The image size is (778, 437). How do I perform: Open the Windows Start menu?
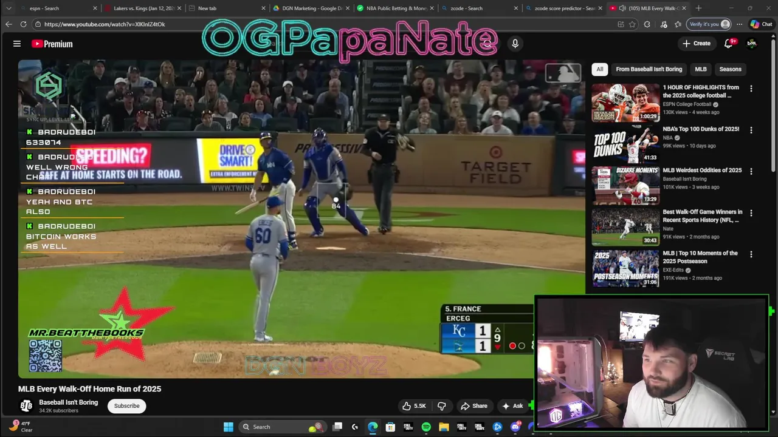coord(229,427)
